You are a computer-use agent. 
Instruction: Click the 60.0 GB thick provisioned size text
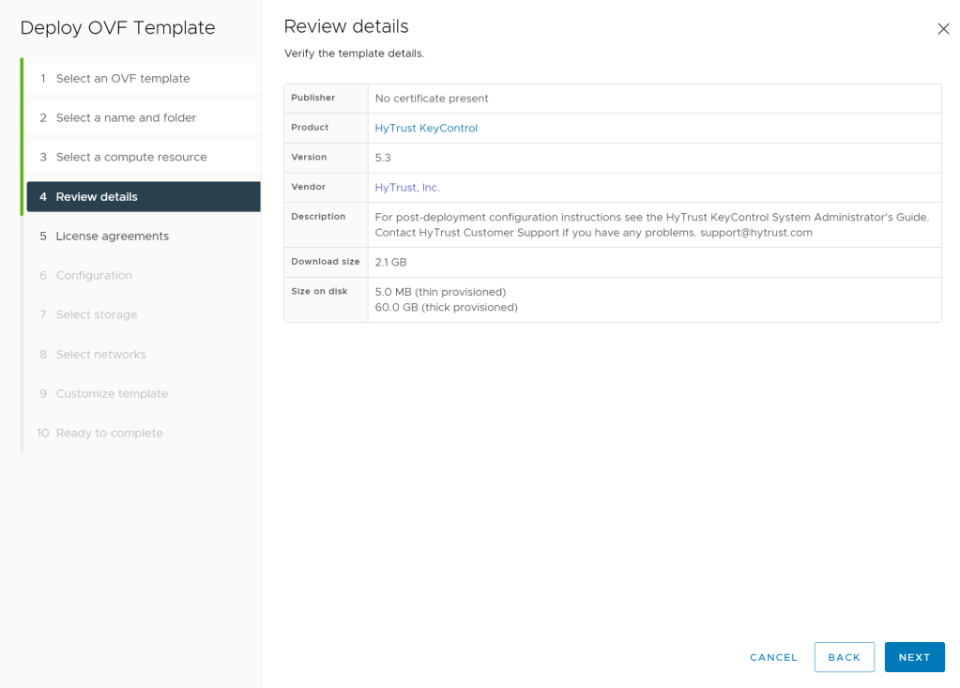[446, 308]
